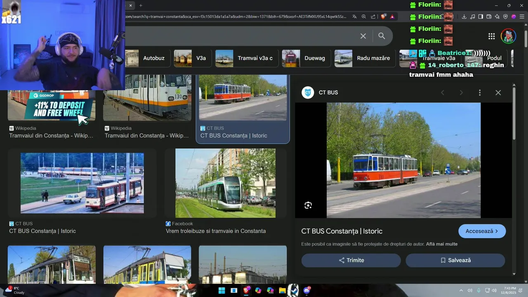528x297 pixels.
Task: Open the weather widget showing Cloudy
Action: (x=14, y=290)
